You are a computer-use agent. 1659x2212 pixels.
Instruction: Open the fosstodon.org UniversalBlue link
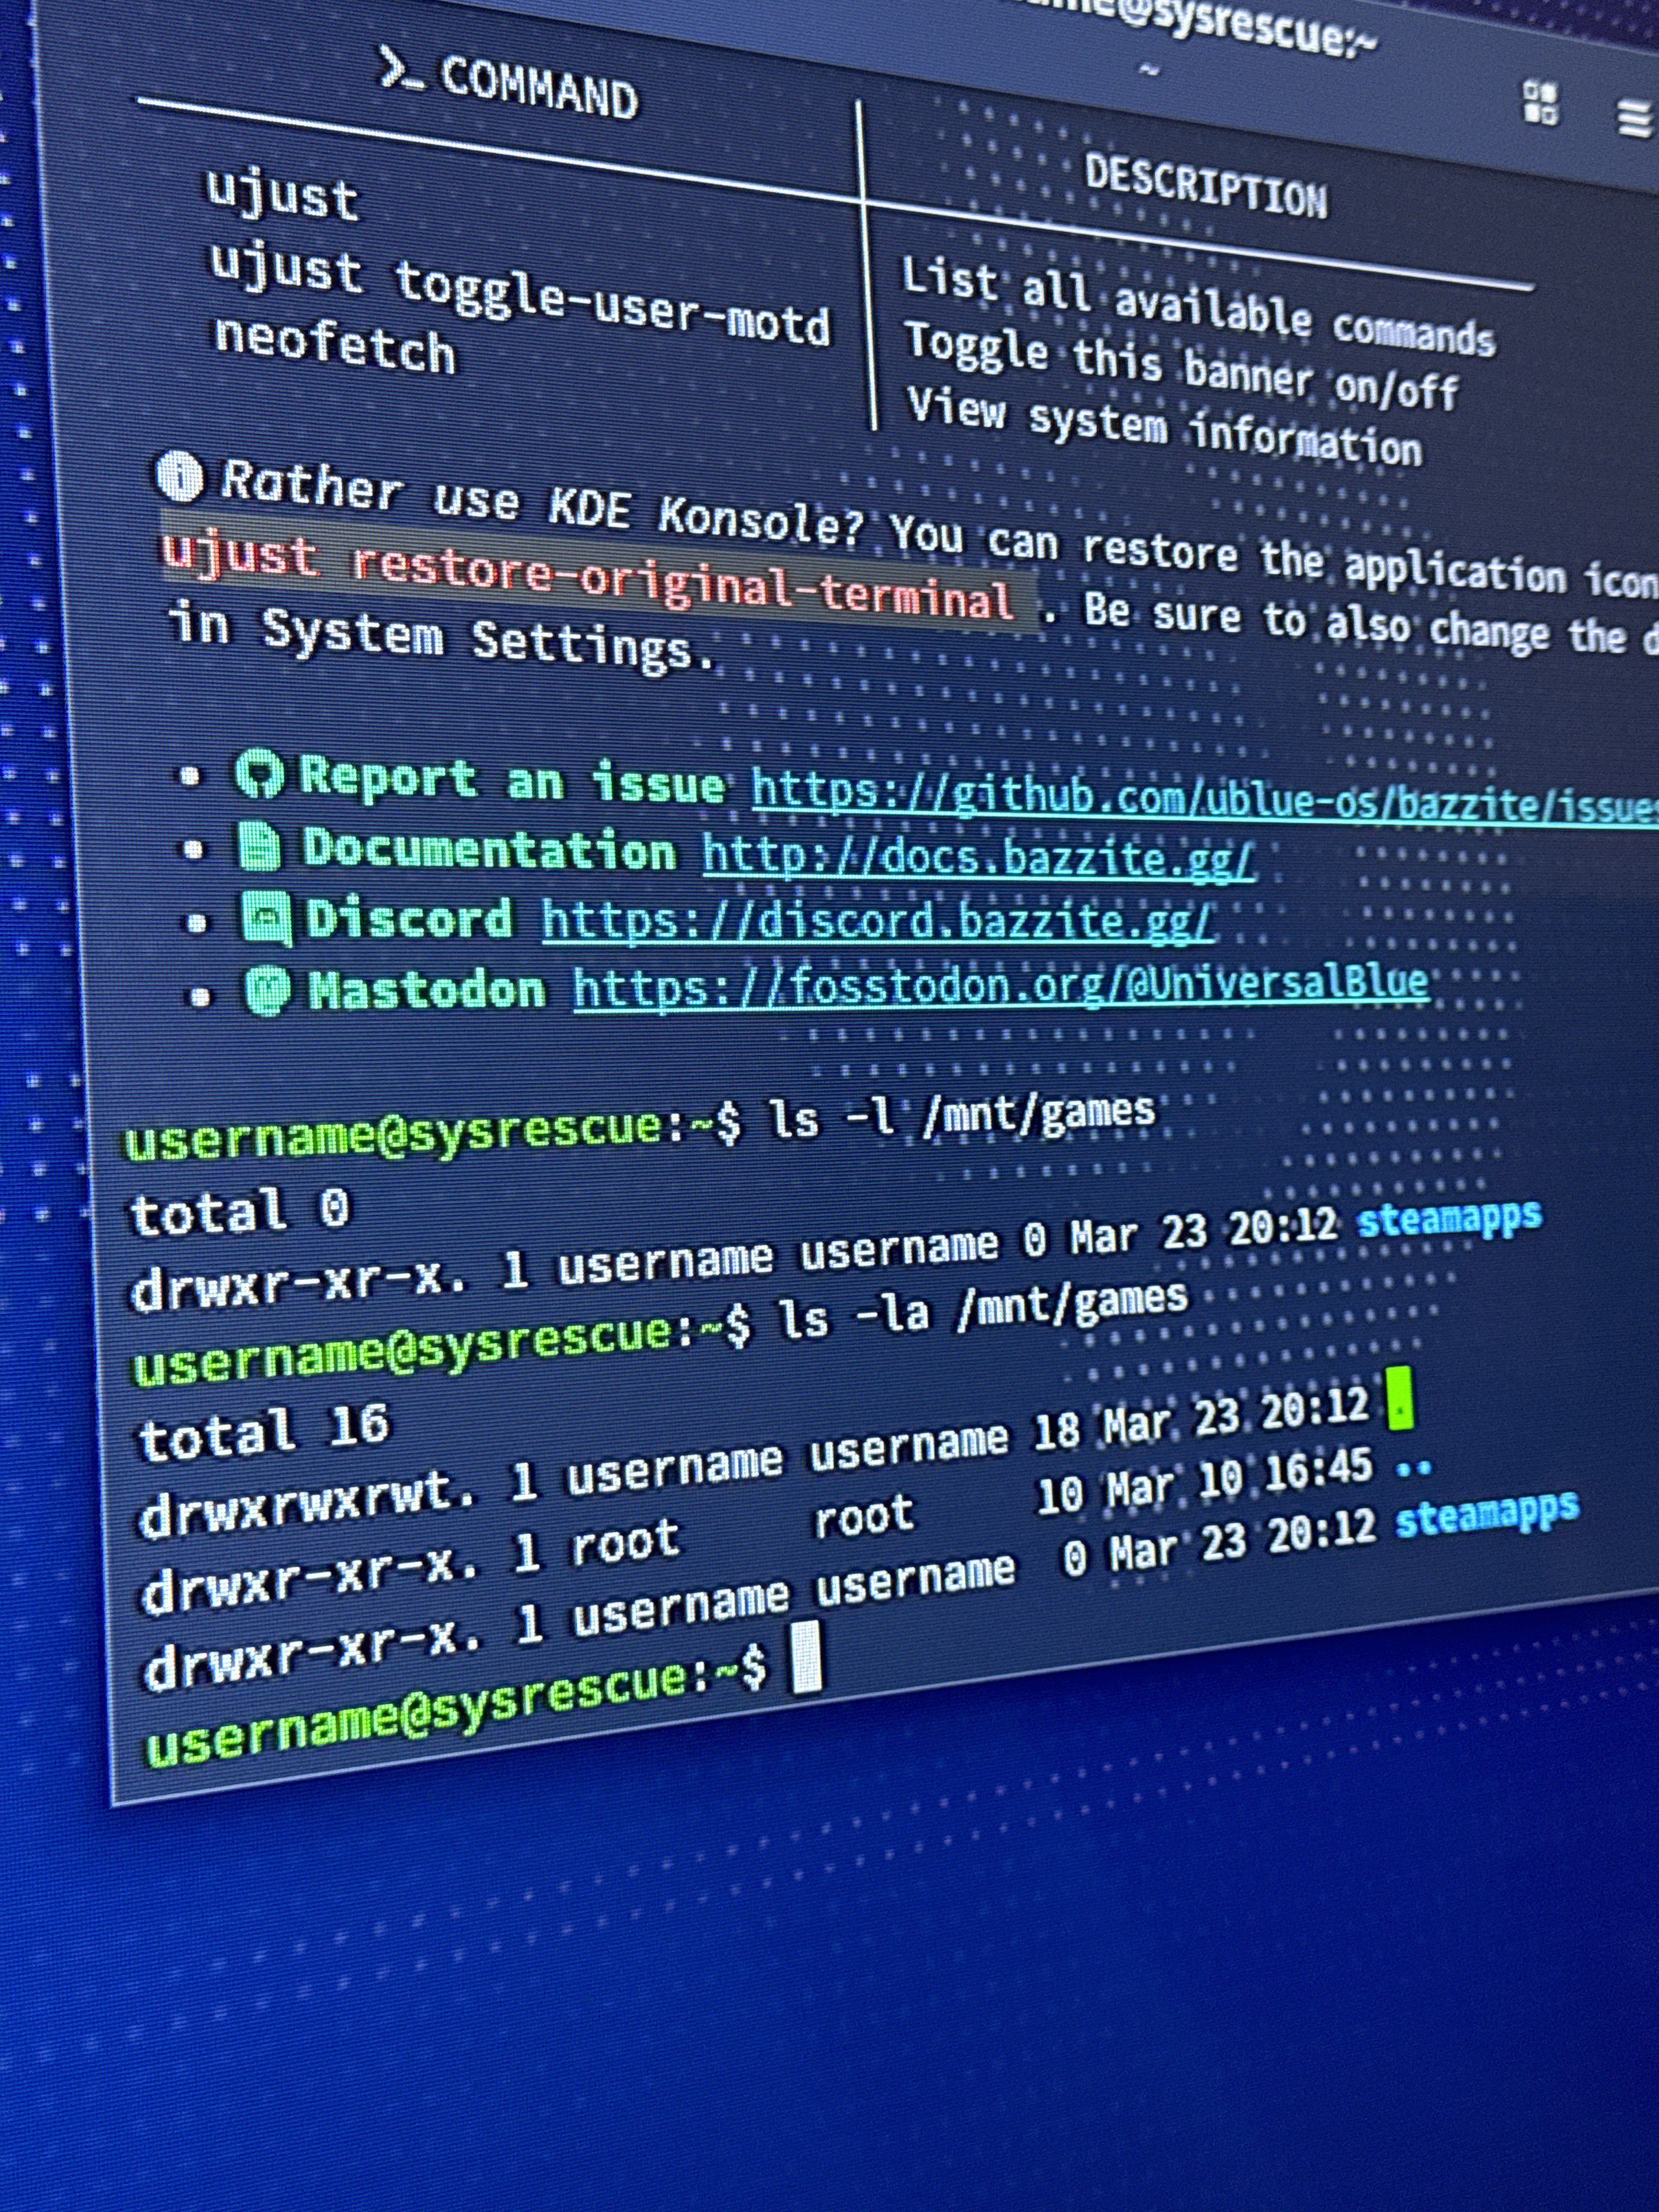(1000, 985)
